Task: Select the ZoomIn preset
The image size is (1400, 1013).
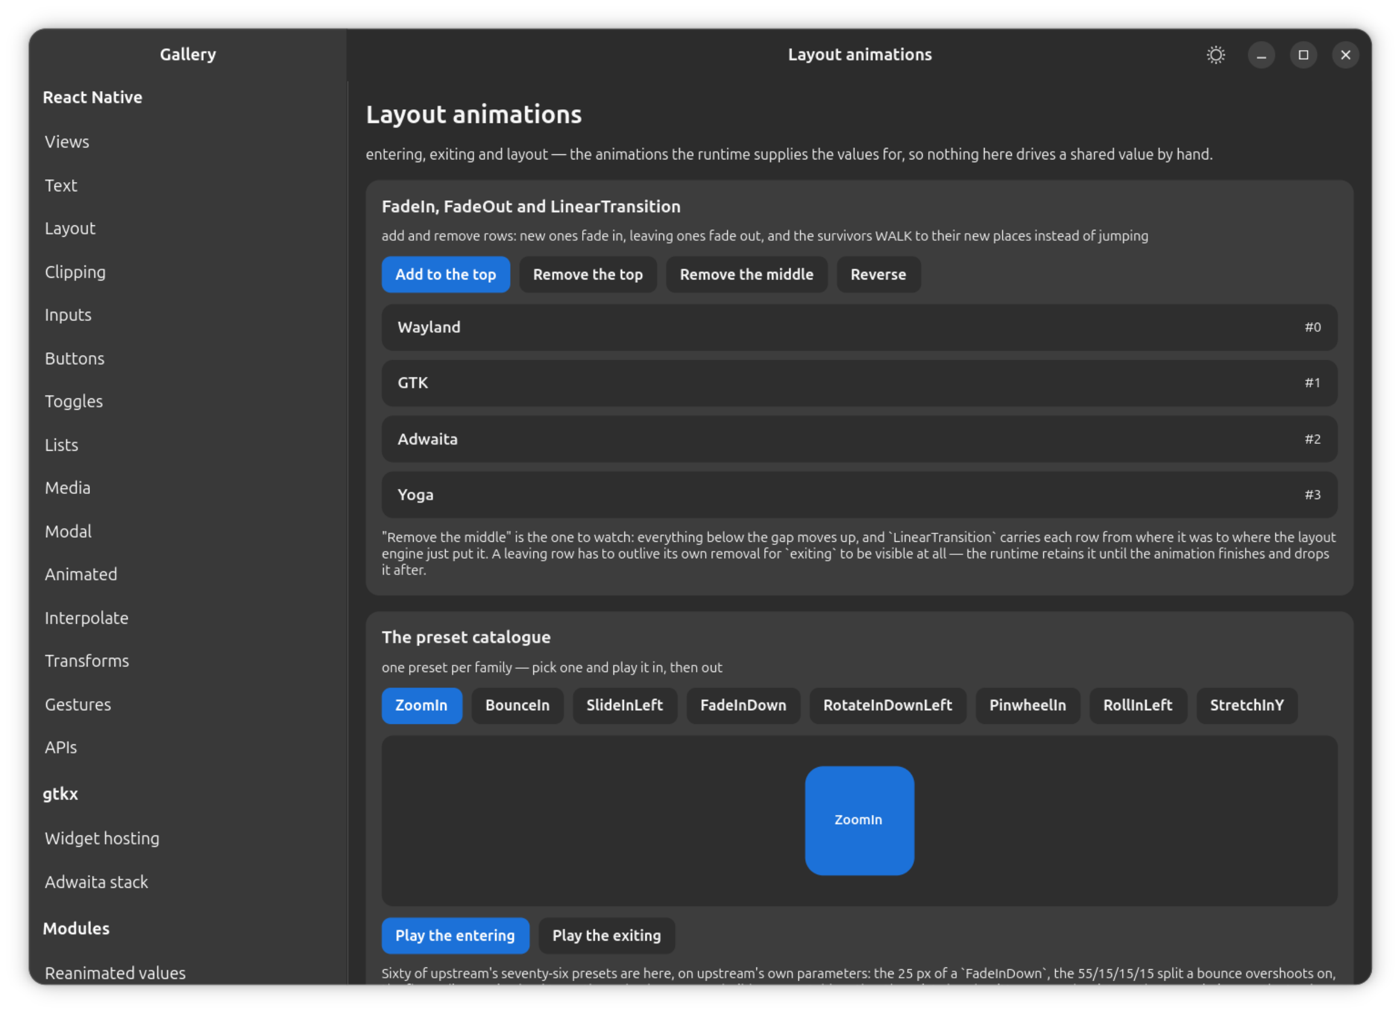Action: pos(422,706)
